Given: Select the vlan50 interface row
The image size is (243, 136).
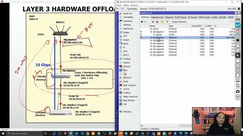Looking at the screenshot, I should coord(187,35).
